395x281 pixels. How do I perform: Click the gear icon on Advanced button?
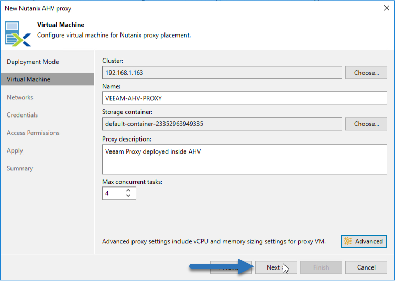pos(348,241)
